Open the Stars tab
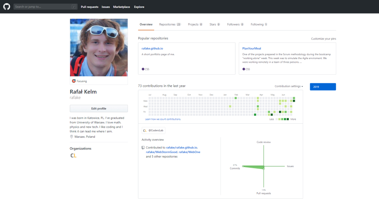 point(214,24)
